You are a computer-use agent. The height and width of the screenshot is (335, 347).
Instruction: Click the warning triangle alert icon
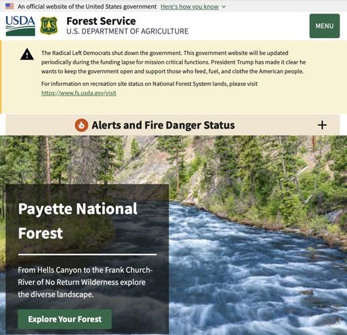click(x=27, y=54)
